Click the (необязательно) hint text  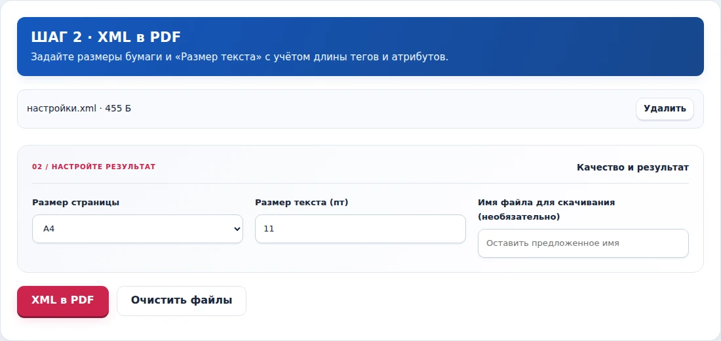pyautogui.click(x=518, y=217)
